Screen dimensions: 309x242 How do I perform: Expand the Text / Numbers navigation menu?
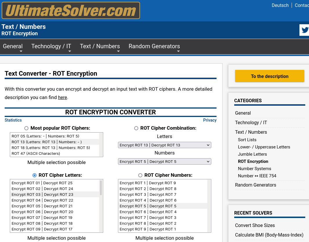(x=100, y=46)
